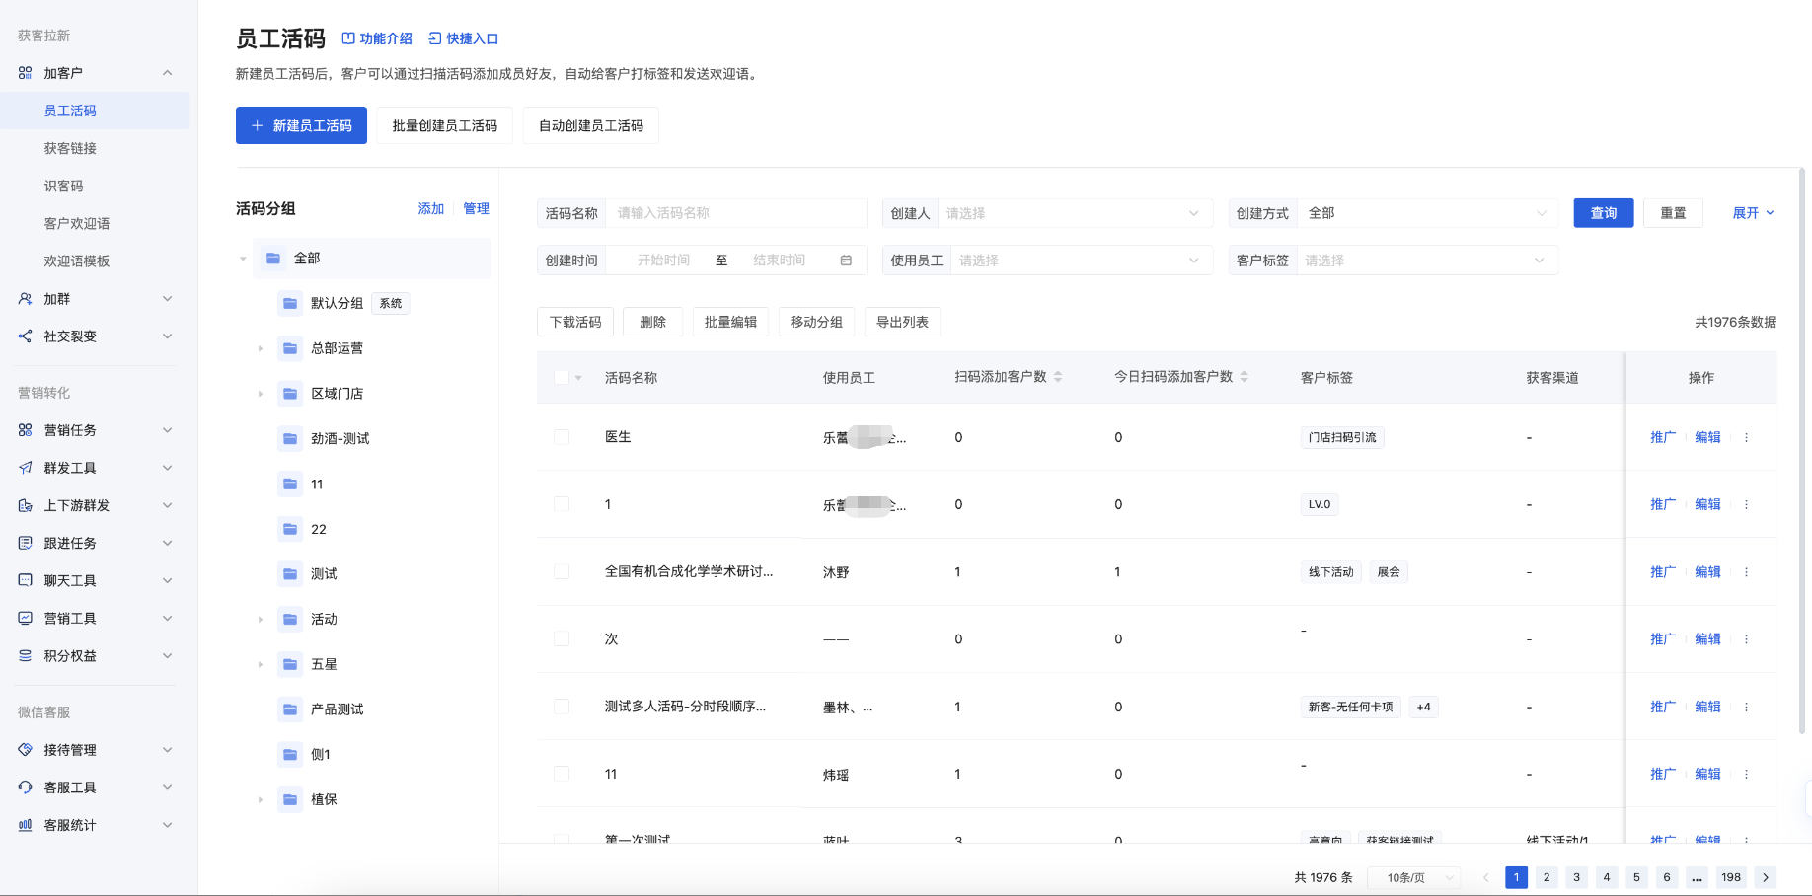Click the 群发工具 paper plane icon

point(26,468)
